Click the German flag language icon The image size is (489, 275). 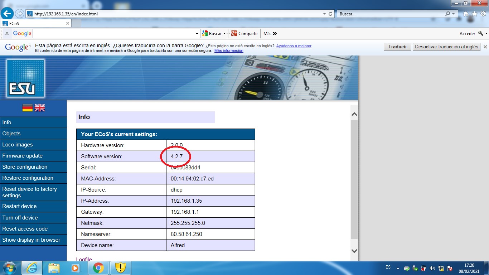tap(28, 108)
